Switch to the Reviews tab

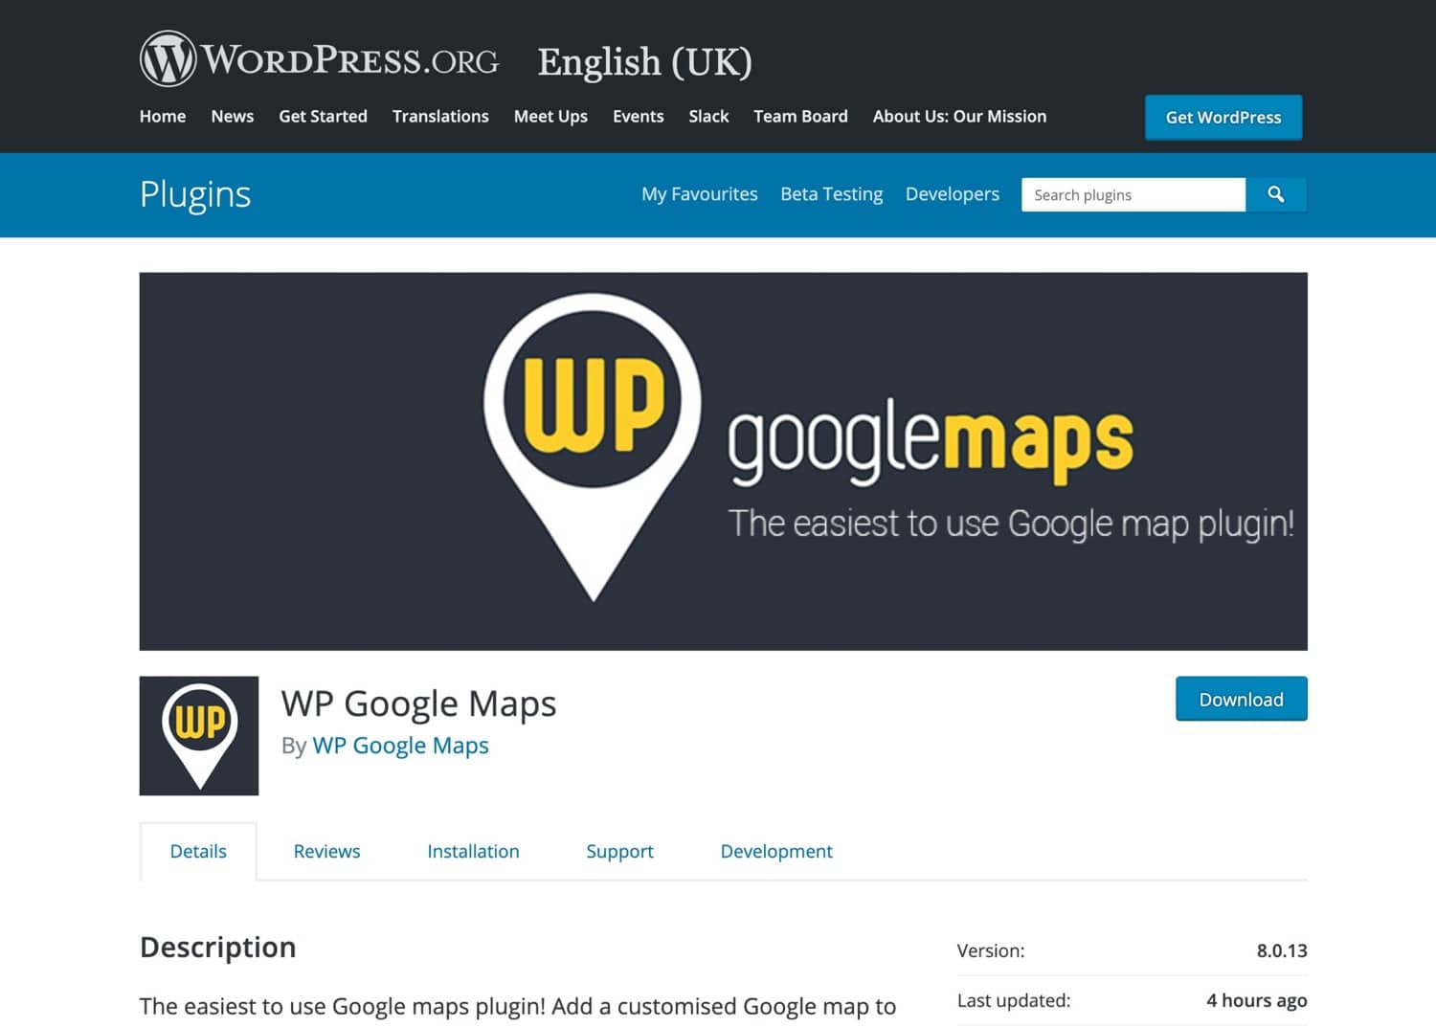pyautogui.click(x=326, y=851)
